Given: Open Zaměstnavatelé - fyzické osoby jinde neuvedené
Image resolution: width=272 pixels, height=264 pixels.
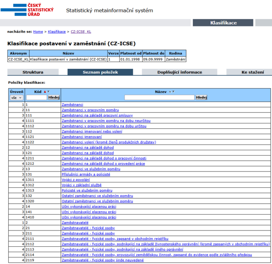Looking at the screenshot, I should point(103,260).
